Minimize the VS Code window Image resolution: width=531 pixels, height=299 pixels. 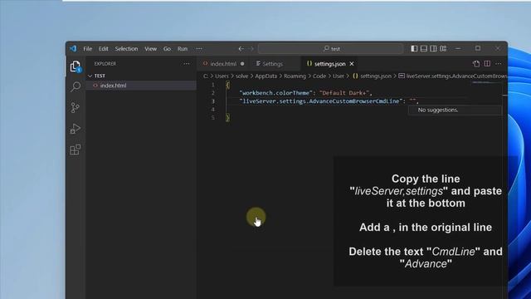click(x=458, y=48)
